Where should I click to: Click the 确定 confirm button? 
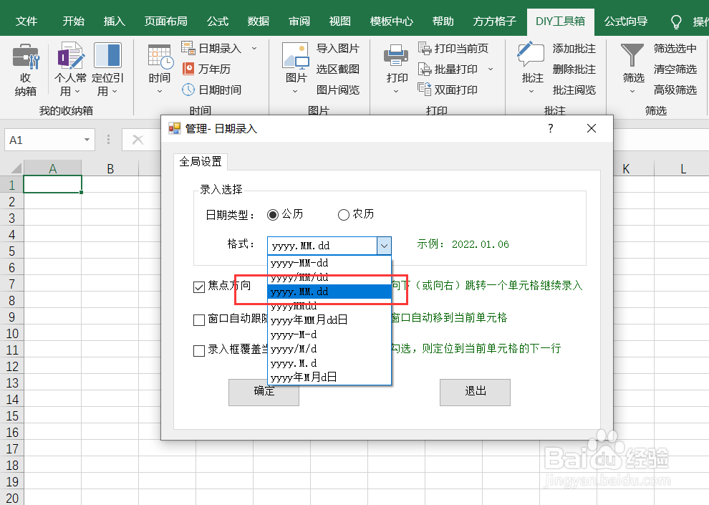[264, 392]
